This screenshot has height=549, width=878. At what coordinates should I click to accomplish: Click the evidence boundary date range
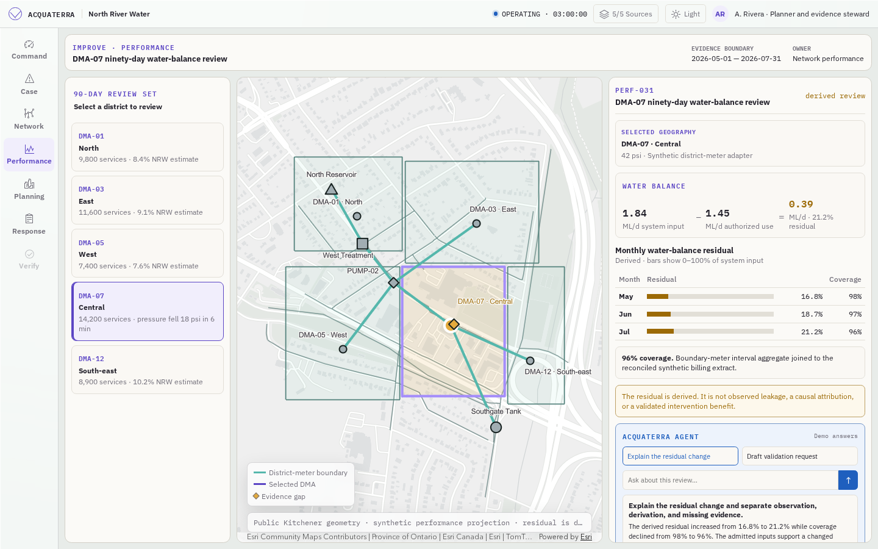pos(736,59)
